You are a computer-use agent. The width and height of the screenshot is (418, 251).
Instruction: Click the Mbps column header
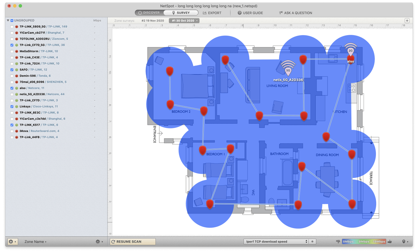97,21
